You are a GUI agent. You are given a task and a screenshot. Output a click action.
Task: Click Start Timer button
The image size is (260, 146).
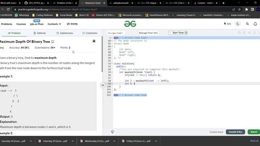point(178,33)
